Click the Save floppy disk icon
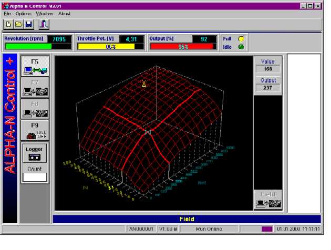The height and width of the screenshot is (250, 331). (x=28, y=24)
